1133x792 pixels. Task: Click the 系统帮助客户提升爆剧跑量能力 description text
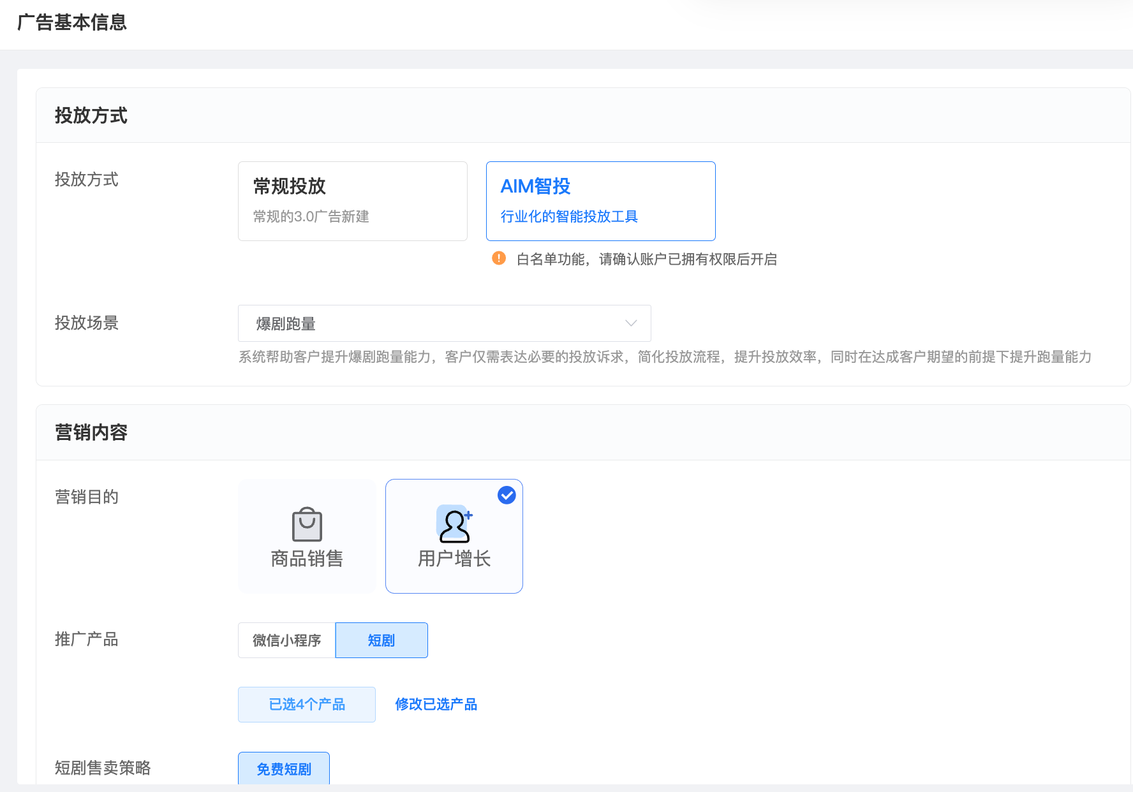[665, 356]
